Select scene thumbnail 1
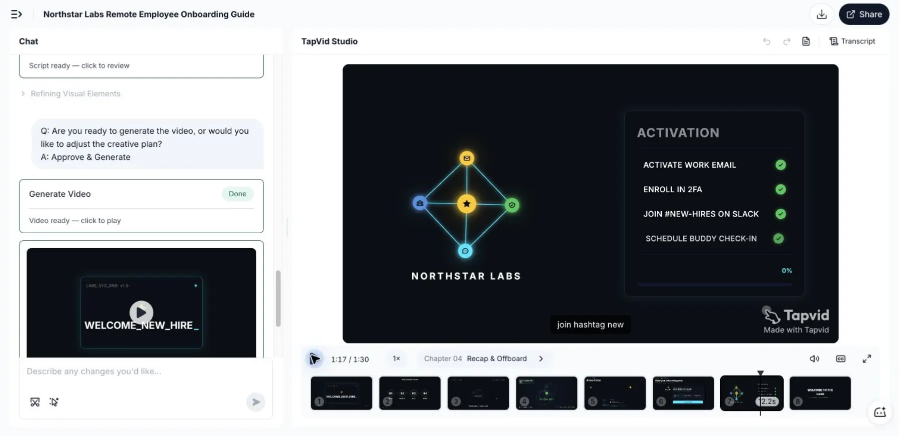The width and height of the screenshot is (899, 436). coord(342,393)
